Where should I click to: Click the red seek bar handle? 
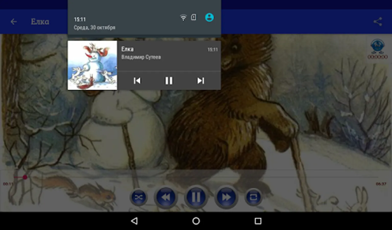[25, 177]
